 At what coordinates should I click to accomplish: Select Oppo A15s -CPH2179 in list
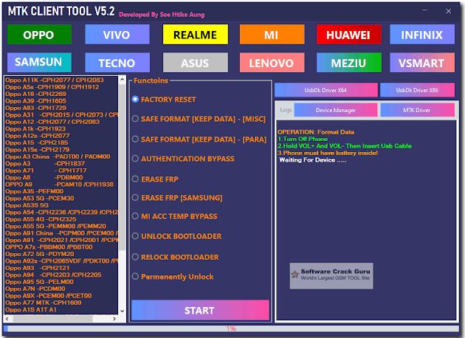click(x=37, y=149)
